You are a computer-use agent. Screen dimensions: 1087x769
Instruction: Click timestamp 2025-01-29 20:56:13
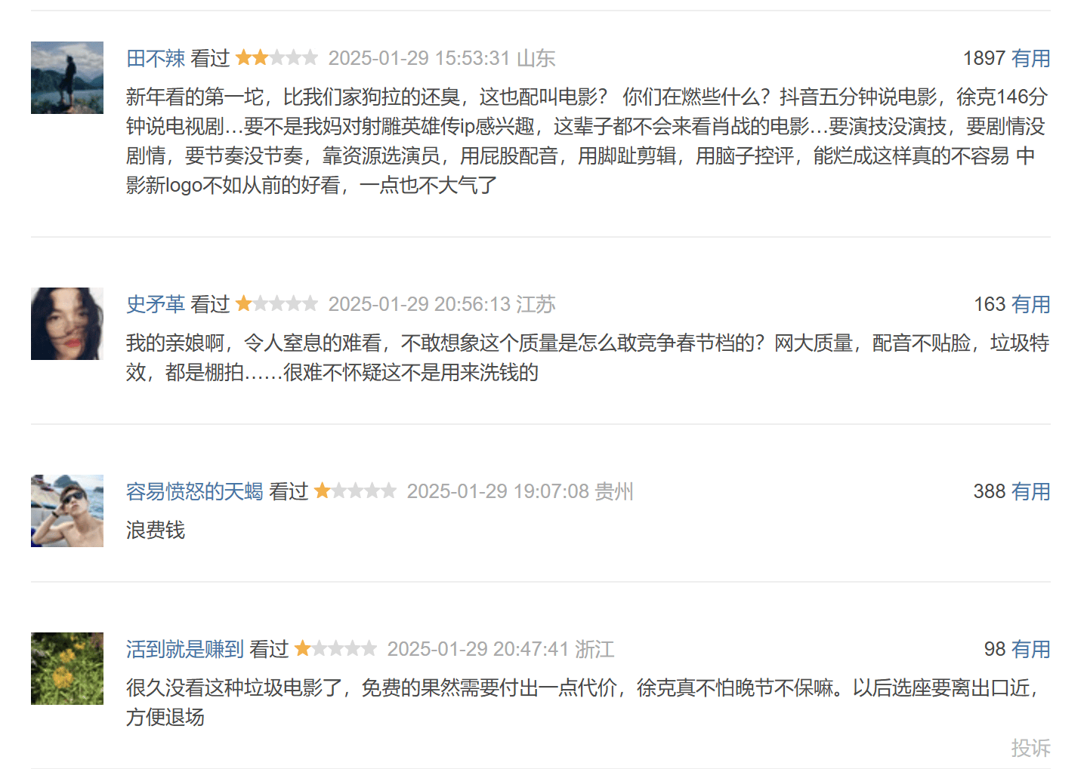419,304
